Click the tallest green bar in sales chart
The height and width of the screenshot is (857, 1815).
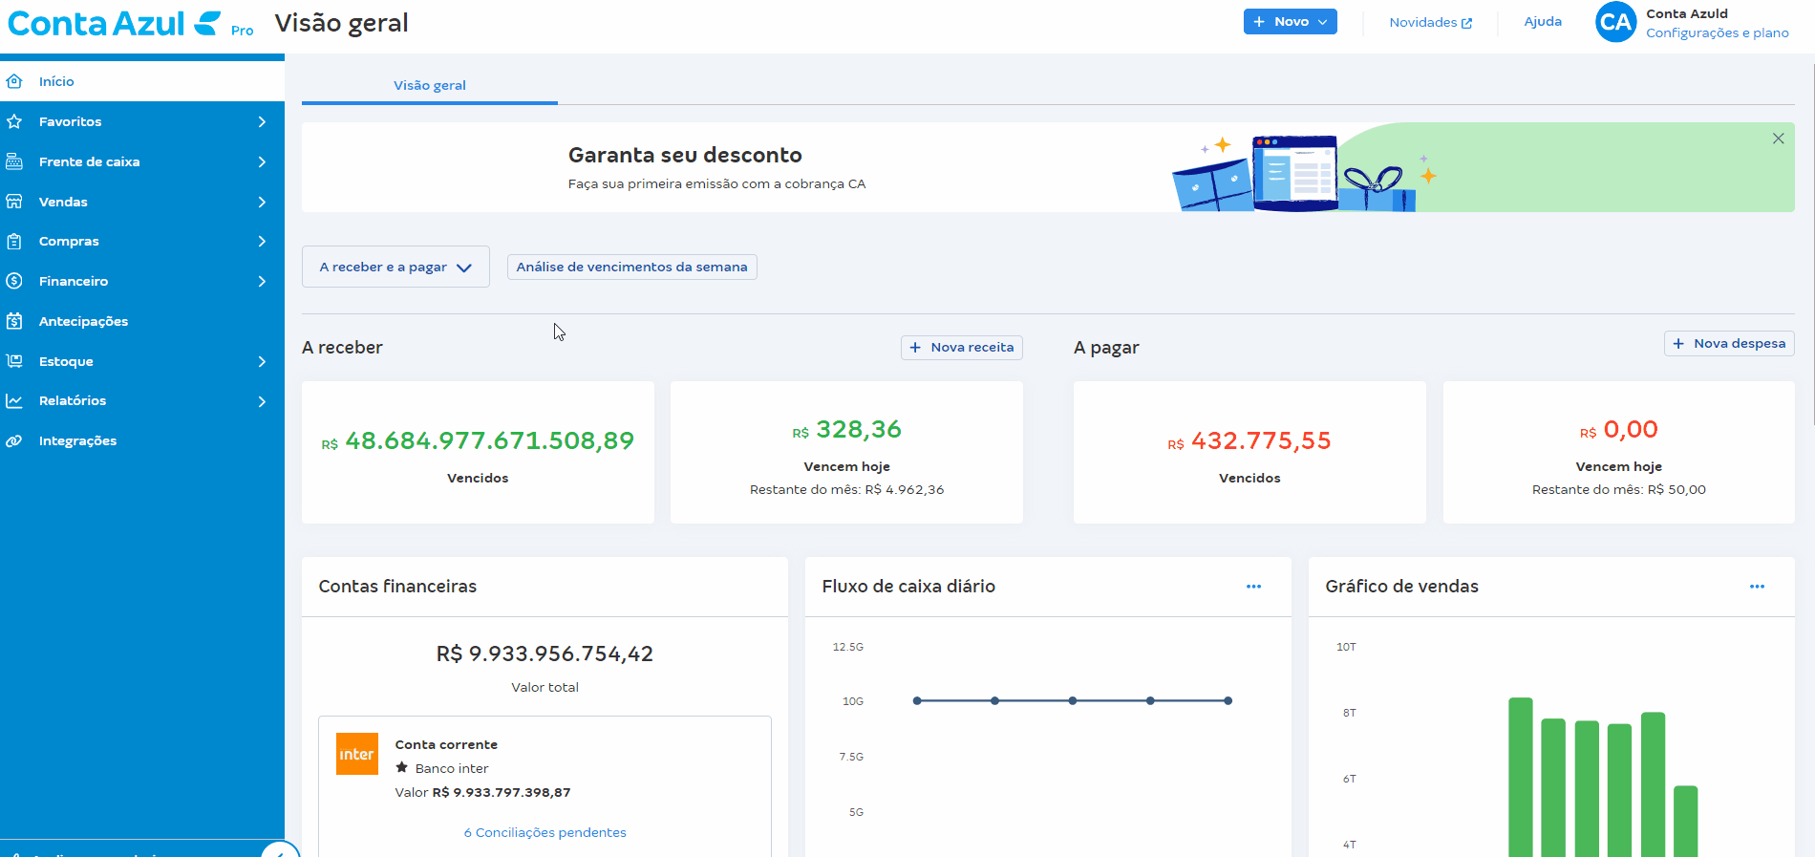pos(1521,777)
